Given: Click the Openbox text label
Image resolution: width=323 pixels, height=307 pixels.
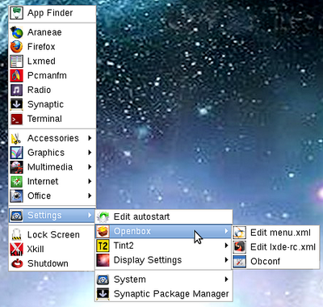Looking at the screenshot, I should click(x=132, y=231).
